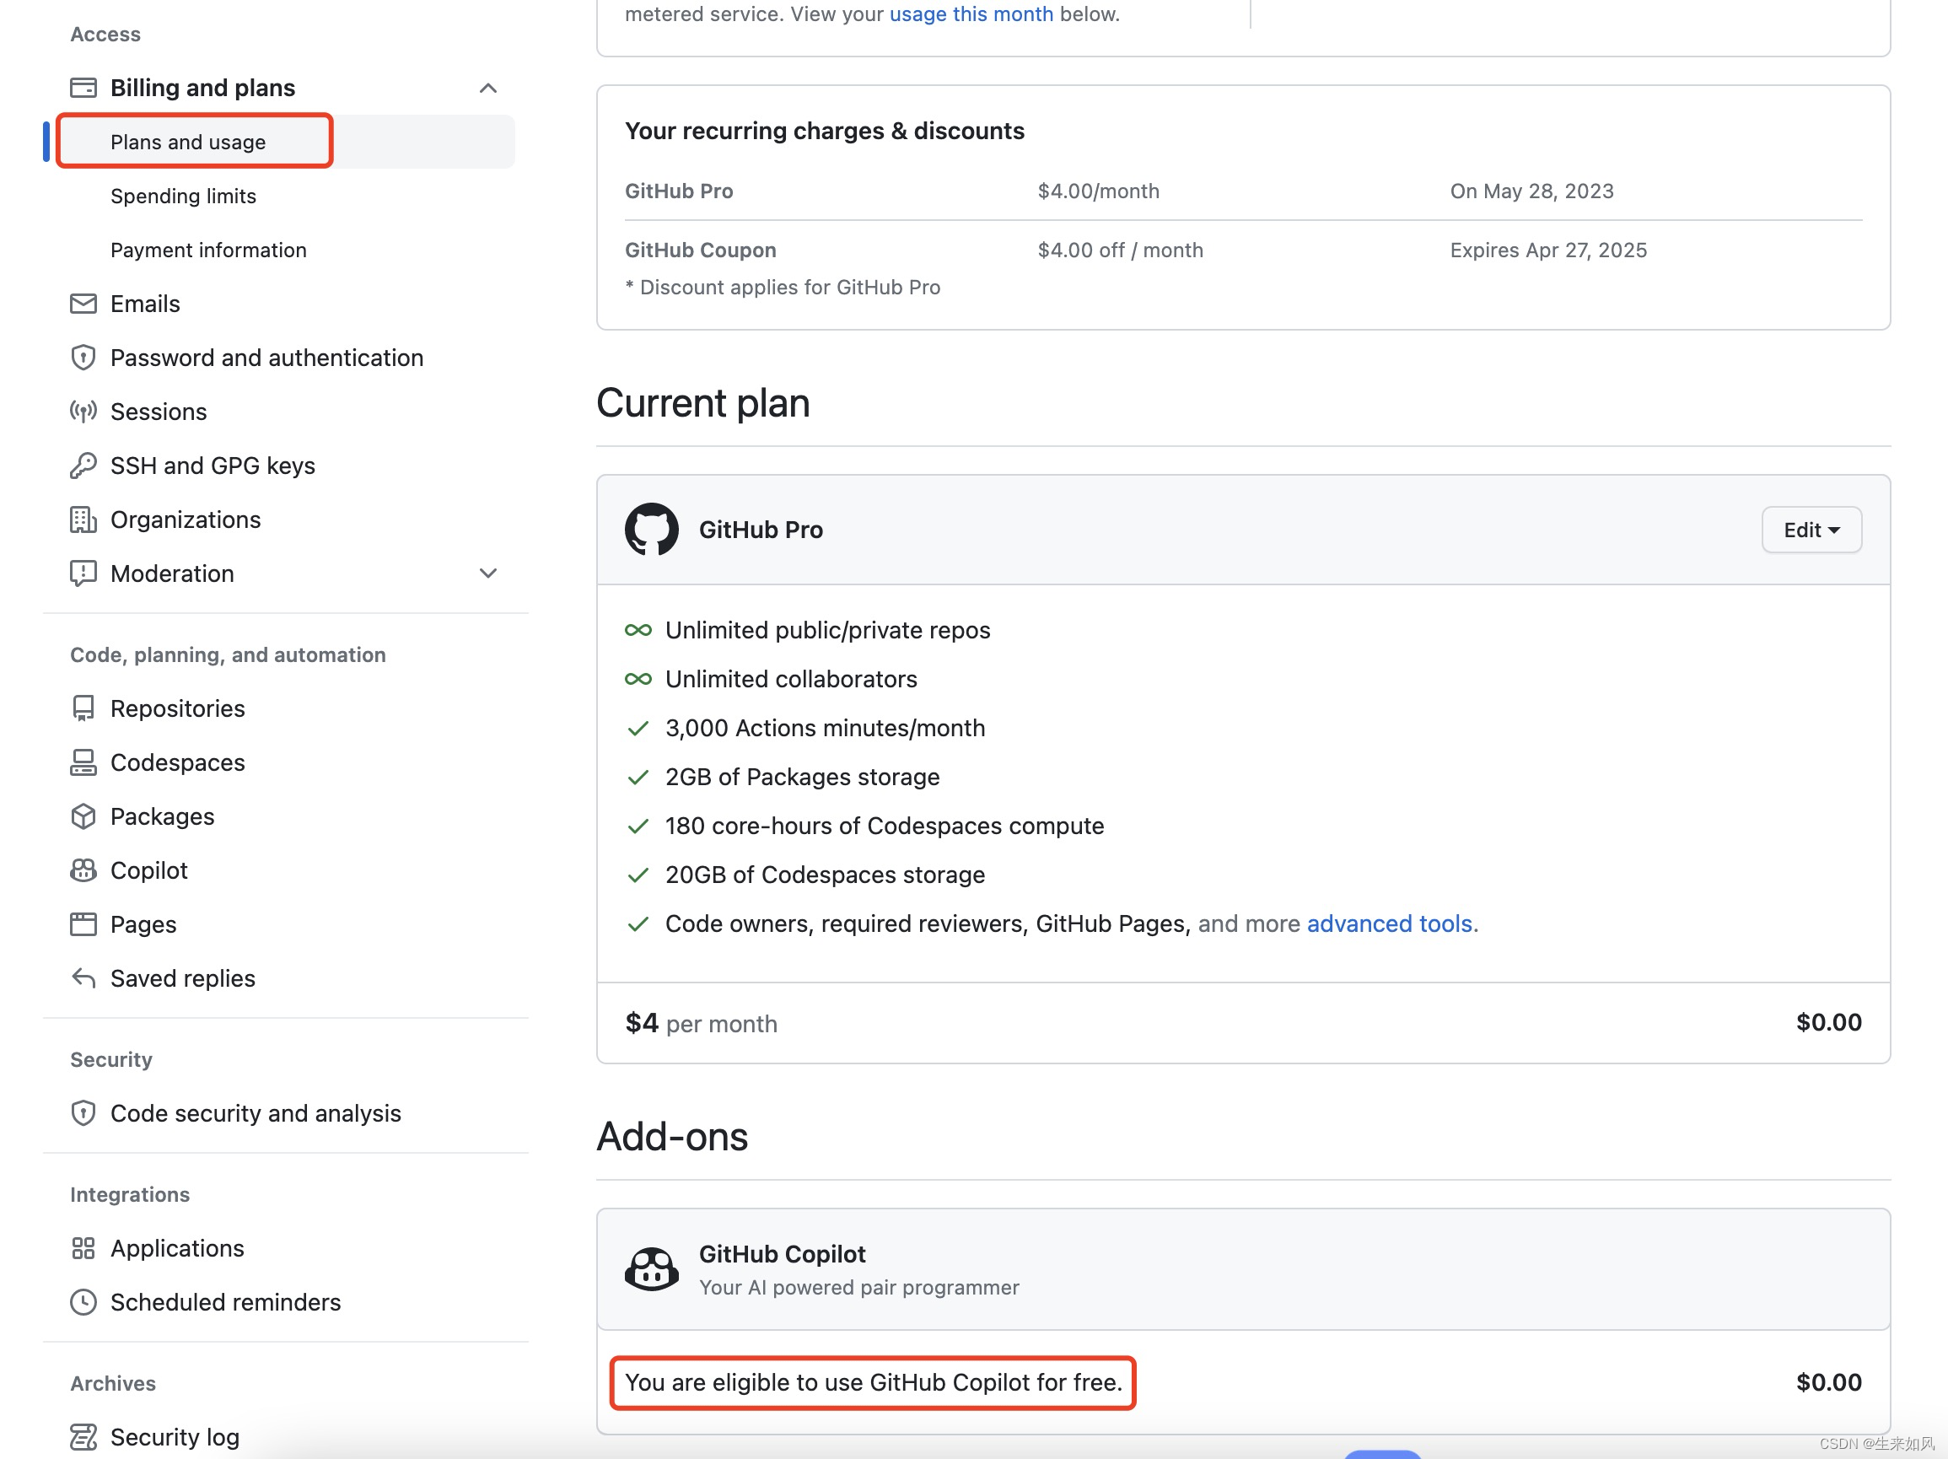Collapse the Billing and plans section

[x=488, y=88]
